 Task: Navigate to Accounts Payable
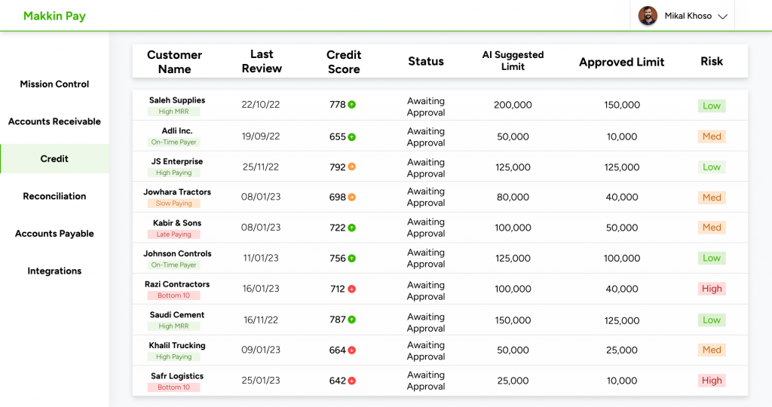[54, 234]
